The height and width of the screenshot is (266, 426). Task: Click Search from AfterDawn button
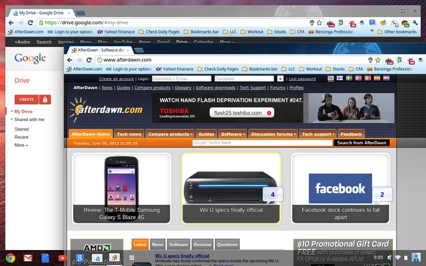pos(361,143)
